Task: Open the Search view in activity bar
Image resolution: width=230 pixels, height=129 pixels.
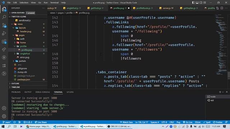Action: (4, 17)
